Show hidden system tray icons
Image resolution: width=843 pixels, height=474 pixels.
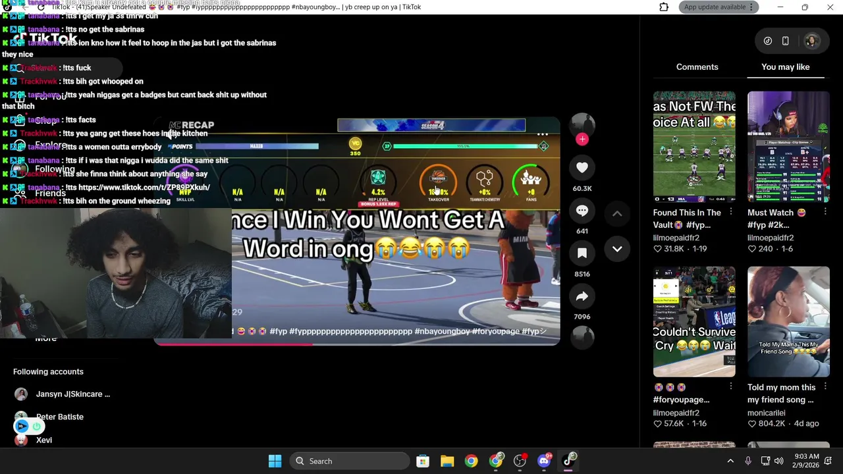coord(730,461)
